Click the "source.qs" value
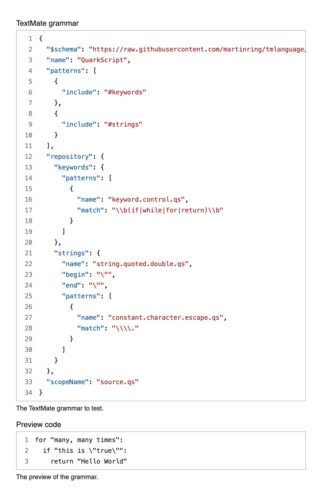 click(x=117, y=382)
